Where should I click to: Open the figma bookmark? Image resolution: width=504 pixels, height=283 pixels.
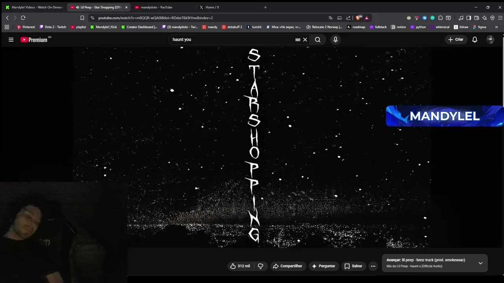pos(480,27)
